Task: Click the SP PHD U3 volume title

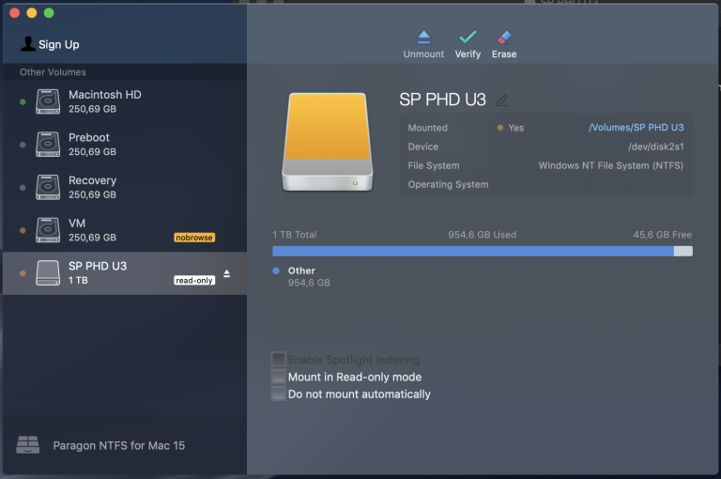Action: coord(442,100)
